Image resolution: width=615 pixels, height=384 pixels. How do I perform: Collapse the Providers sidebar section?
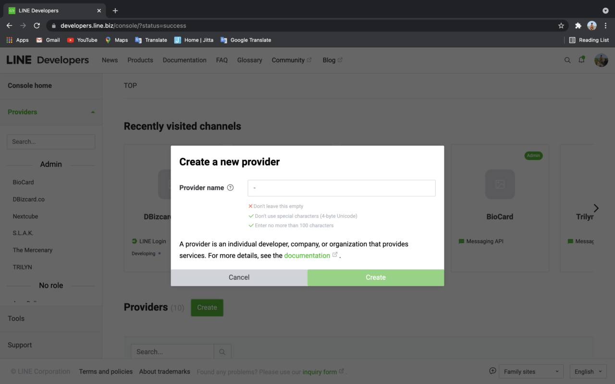click(93, 112)
